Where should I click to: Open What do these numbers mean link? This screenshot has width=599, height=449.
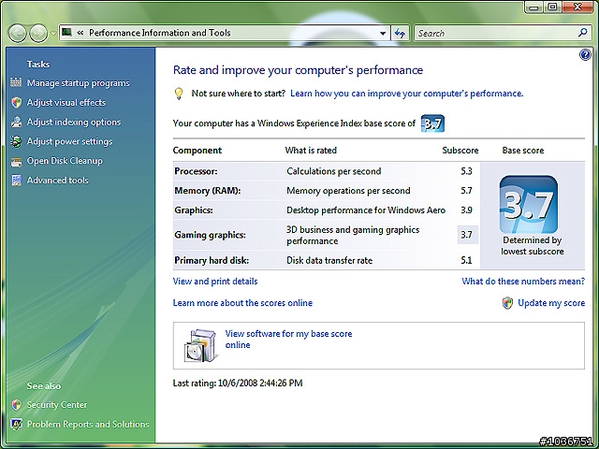pos(523,282)
